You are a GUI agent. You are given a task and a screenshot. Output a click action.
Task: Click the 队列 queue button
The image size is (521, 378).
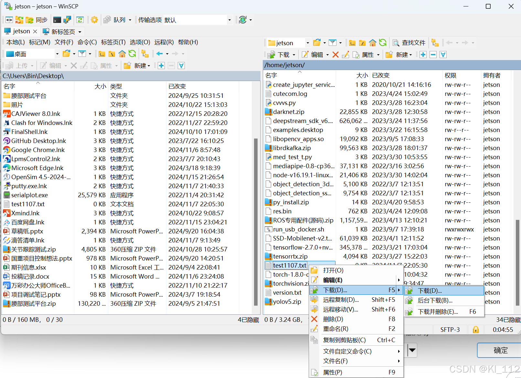click(x=114, y=20)
